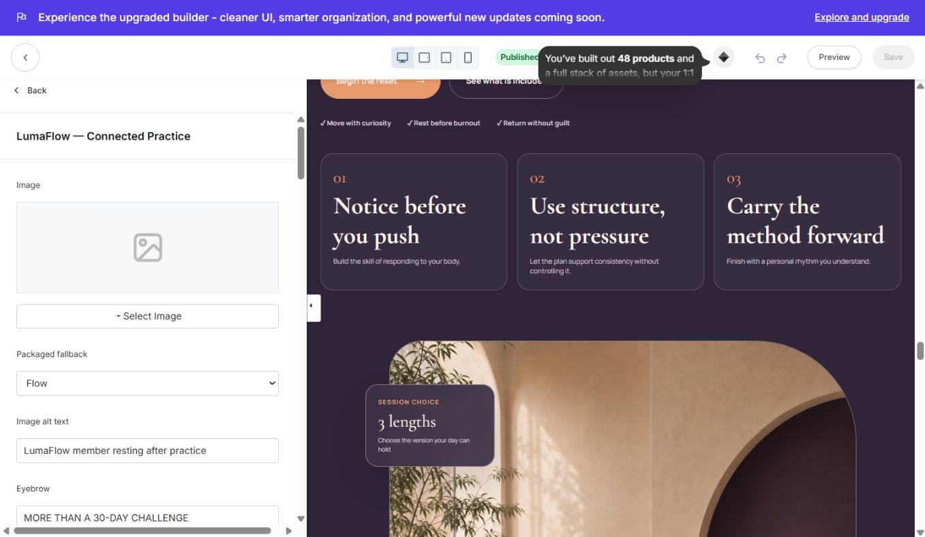
Task: Undo the last change
Action: coord(760,58)
